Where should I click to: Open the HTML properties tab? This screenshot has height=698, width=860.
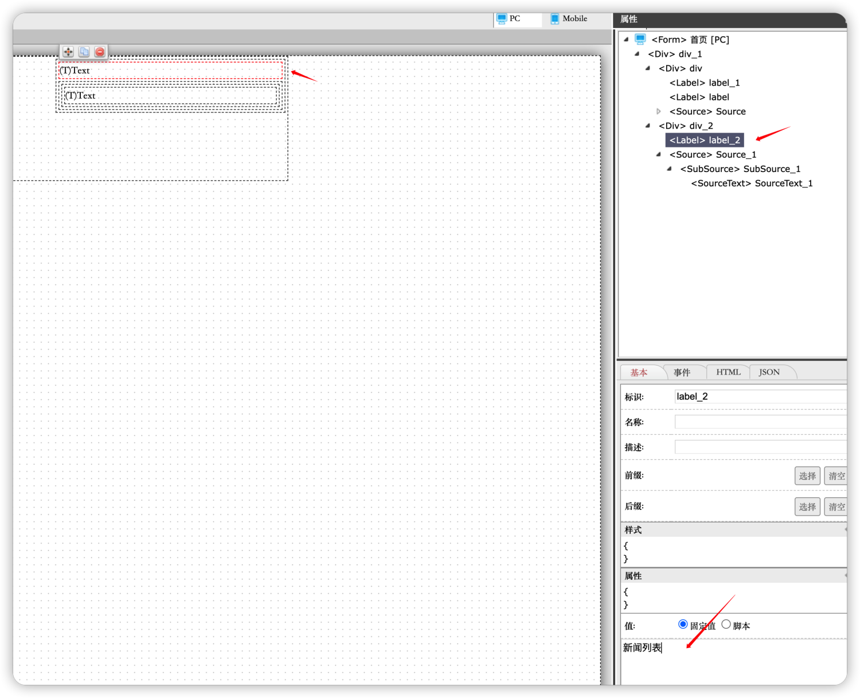point(728,372)
